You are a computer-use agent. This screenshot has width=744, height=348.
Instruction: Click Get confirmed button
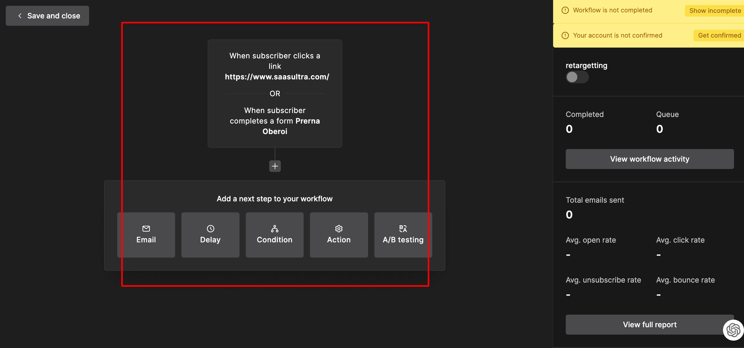(x=719, y=35)
